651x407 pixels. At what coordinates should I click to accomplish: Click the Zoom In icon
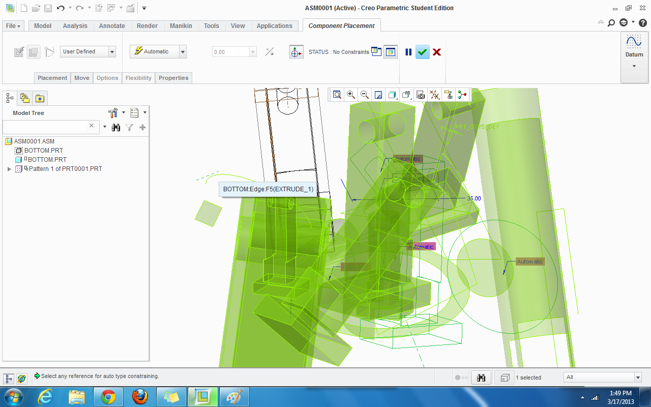pos(351,95)
